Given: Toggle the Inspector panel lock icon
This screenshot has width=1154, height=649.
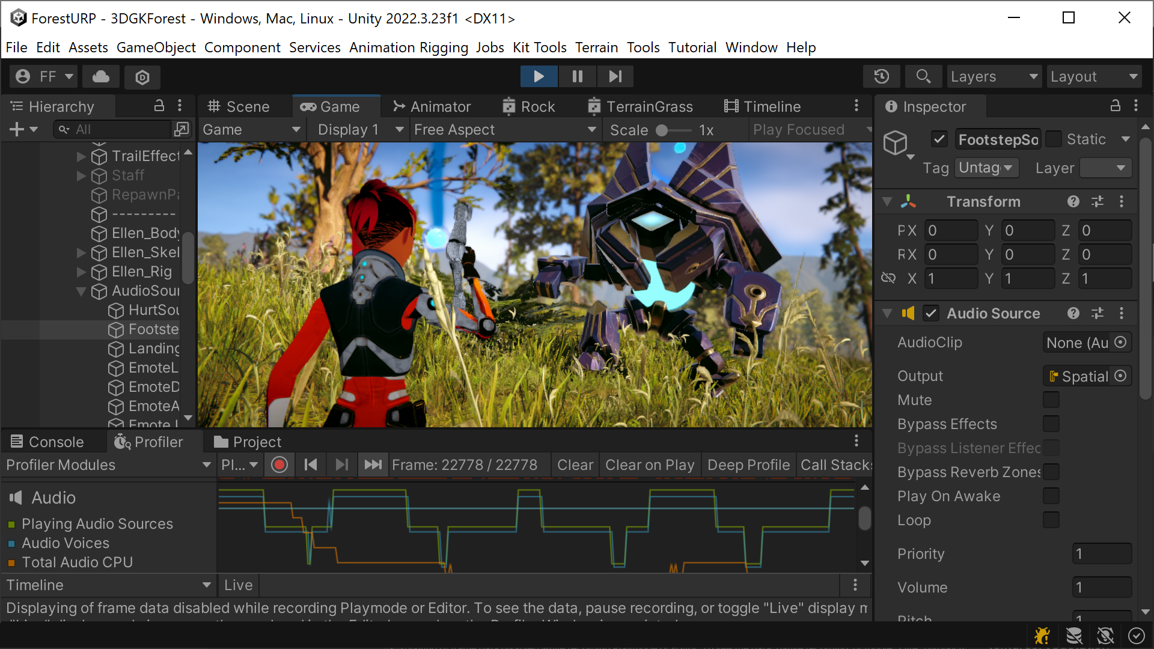Looking at the screenshot, I should (1116, 106).
